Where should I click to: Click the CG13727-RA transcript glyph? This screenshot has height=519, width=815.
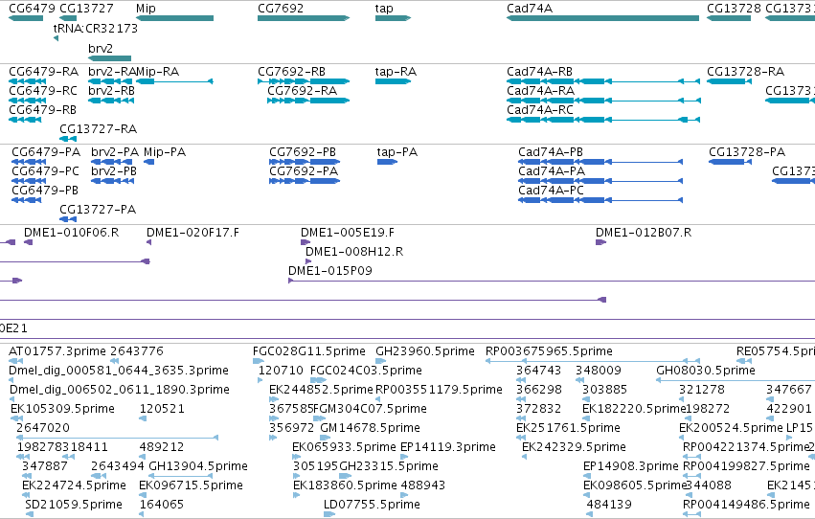tap(68, 139)
